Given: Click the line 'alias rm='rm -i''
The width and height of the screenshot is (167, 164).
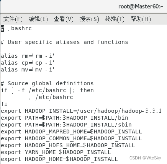Looking at the screenshot, I should coord(28,56).
